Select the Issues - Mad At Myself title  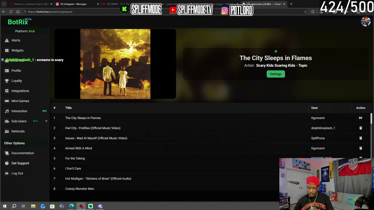pyautogui.click(x=96, y=138)
